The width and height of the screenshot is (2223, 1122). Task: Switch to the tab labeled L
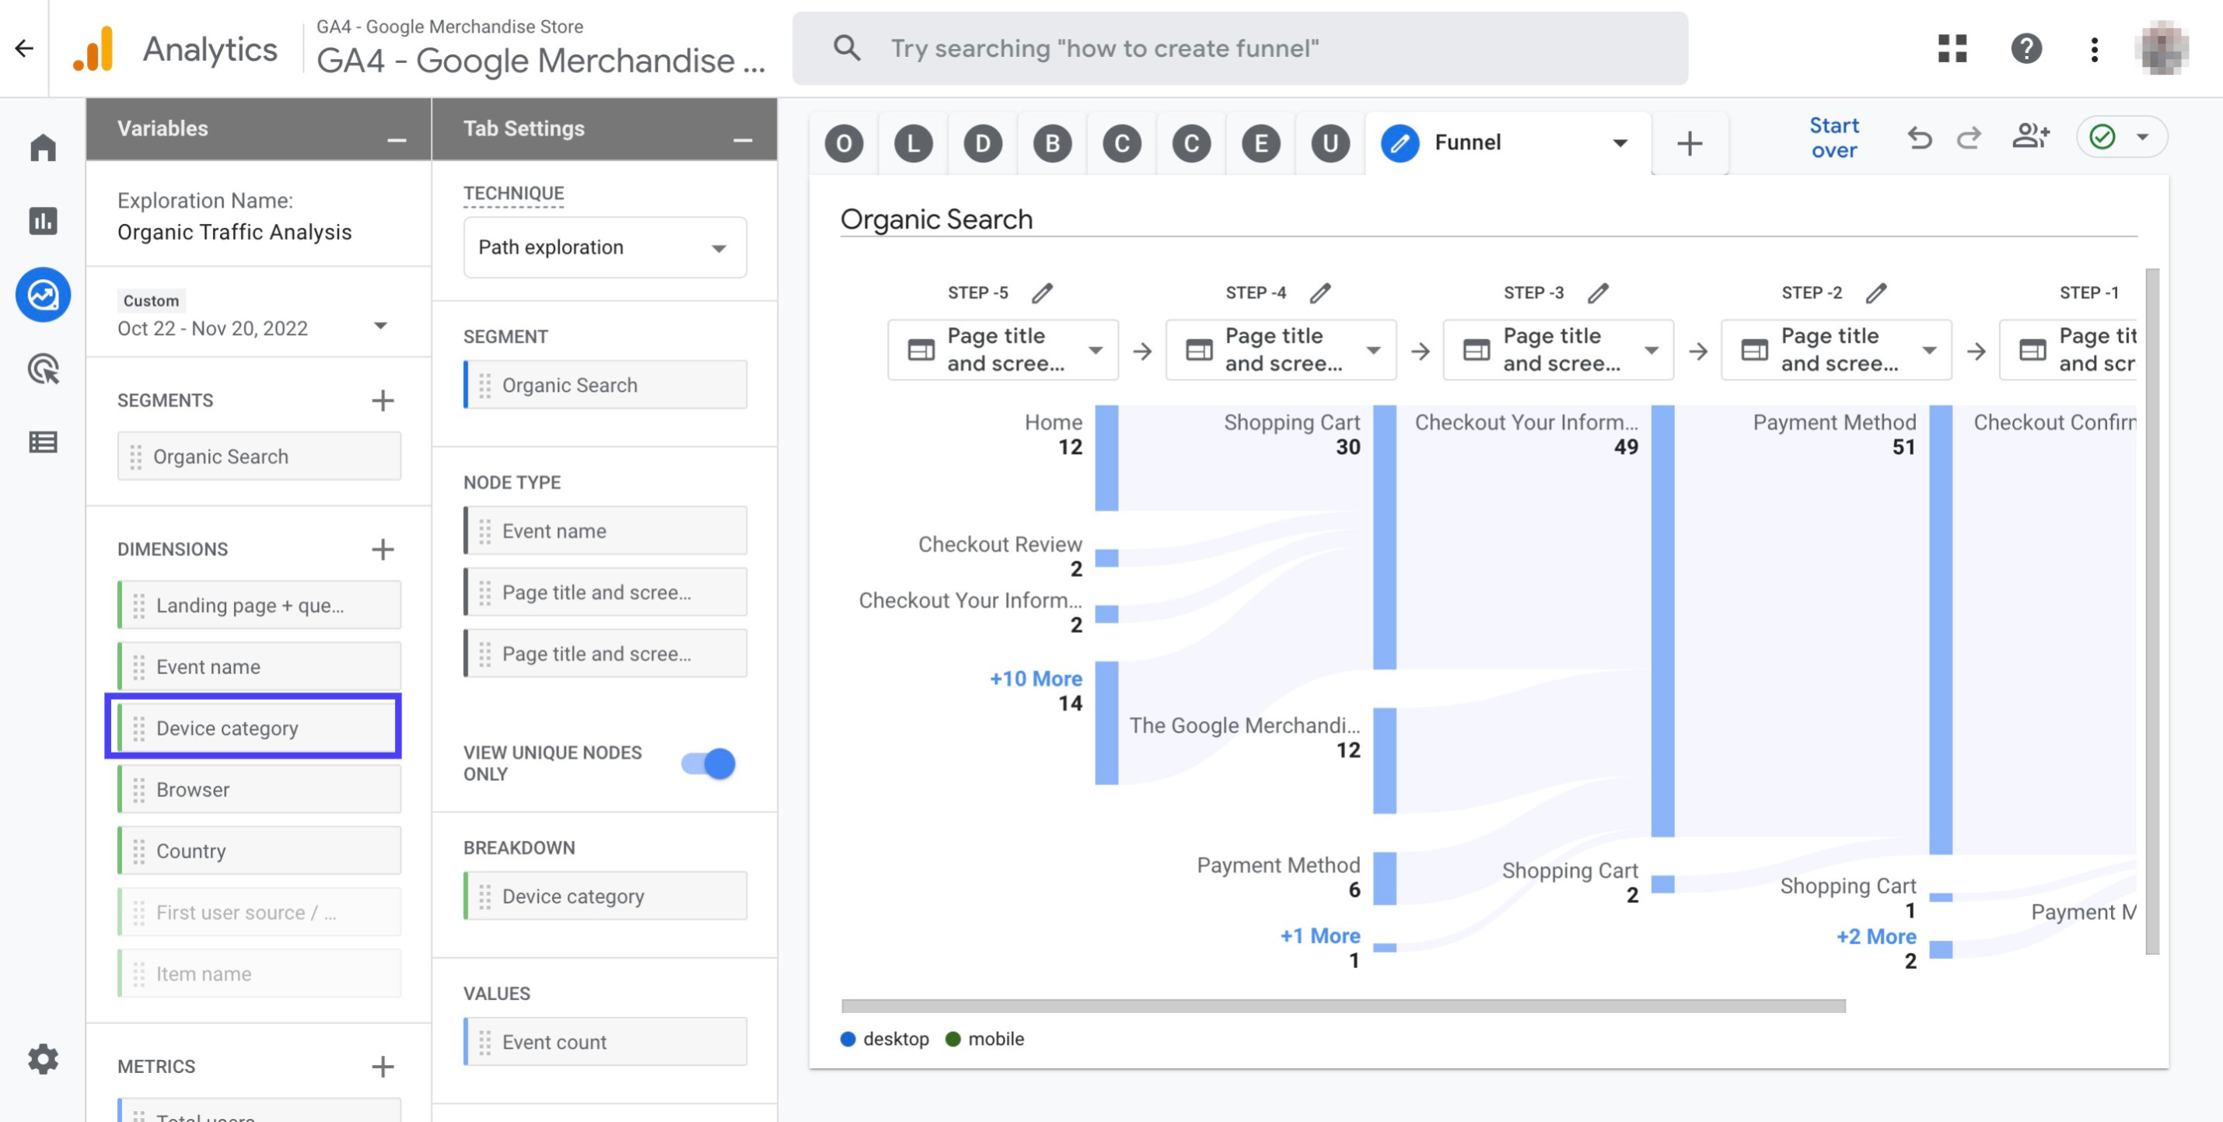[x=914, y=143]
